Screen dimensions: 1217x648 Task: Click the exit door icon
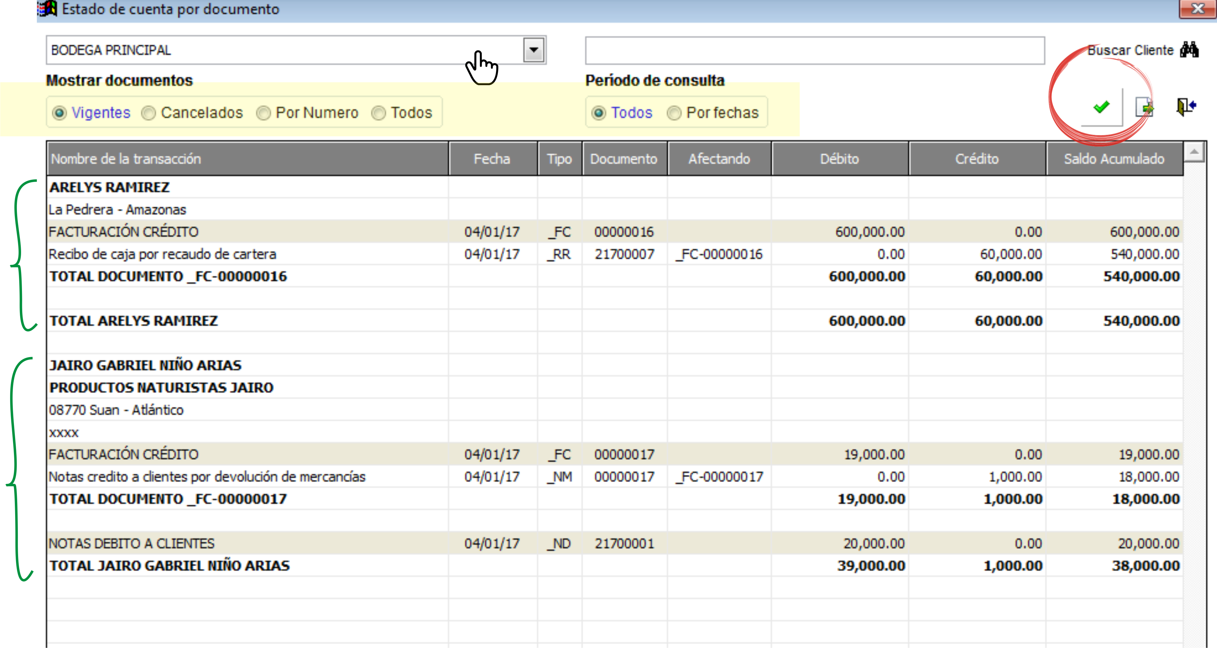click(1186, 107)
